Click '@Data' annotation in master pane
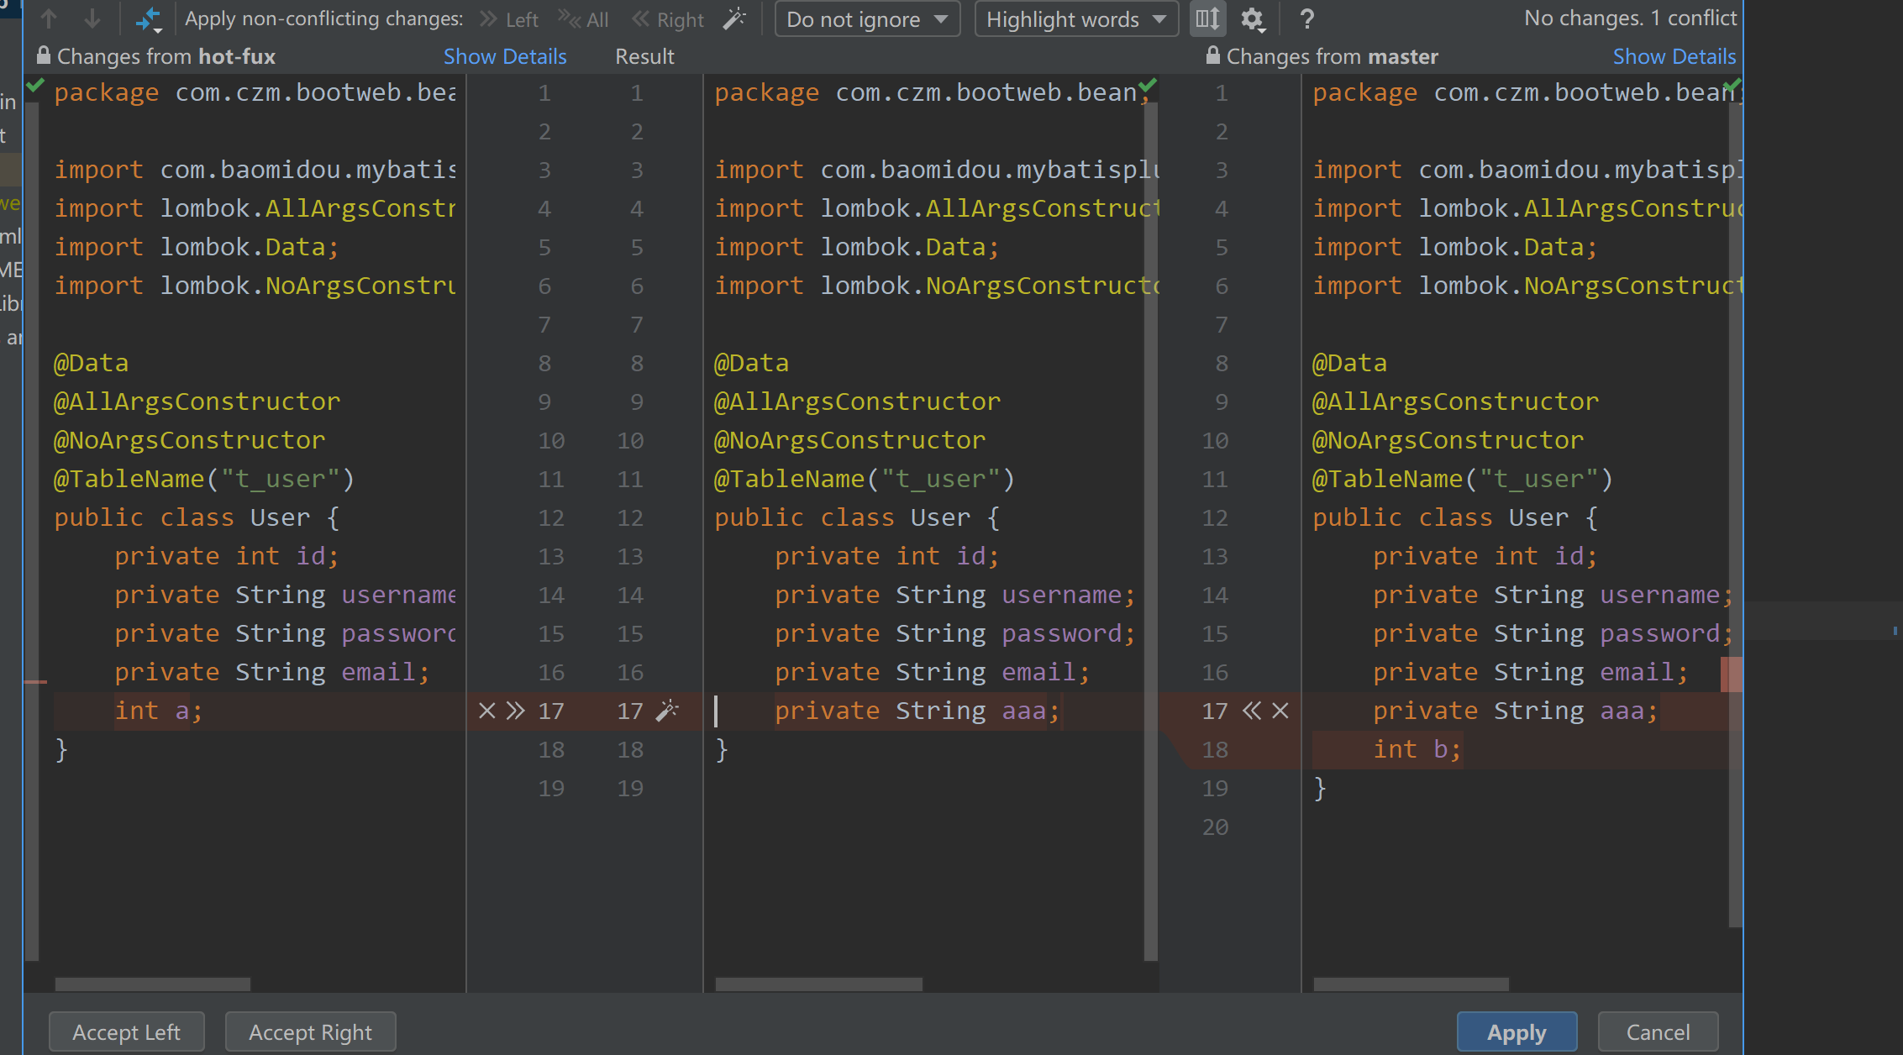 [x=1349, y=363]
